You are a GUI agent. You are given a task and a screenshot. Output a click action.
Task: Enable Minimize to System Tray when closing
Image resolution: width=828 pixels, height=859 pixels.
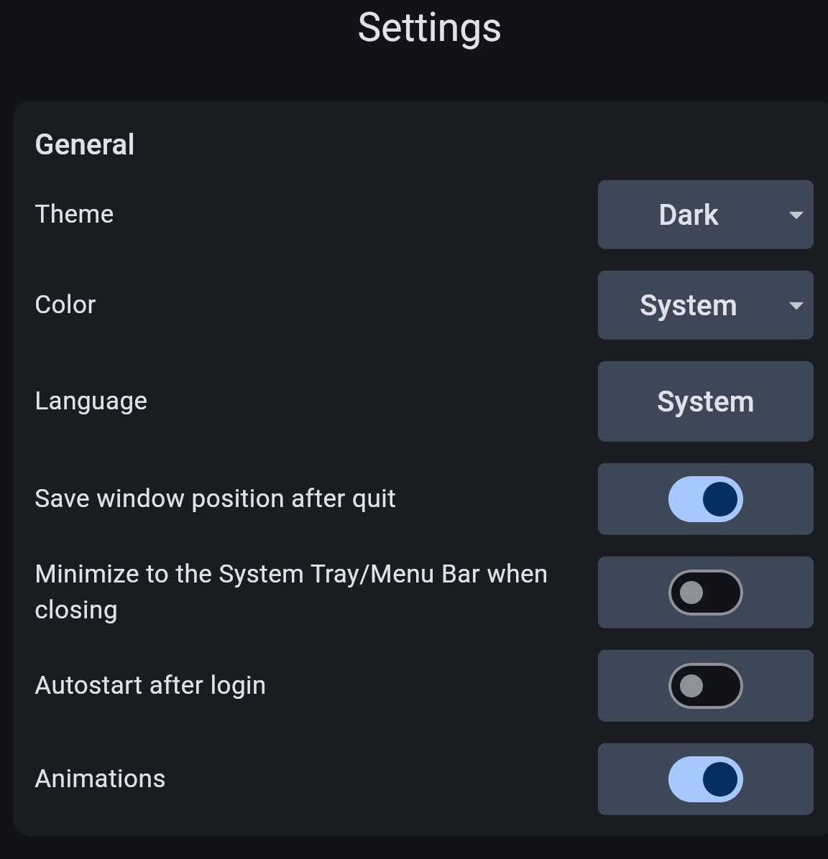(705, 593)
